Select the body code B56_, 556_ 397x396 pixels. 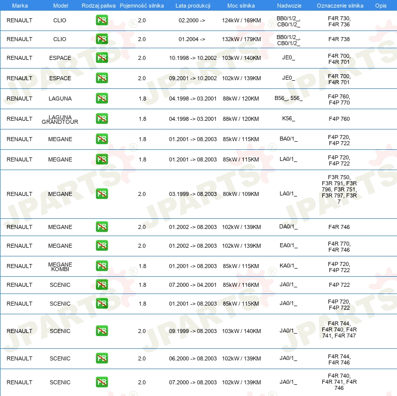[289, 98]
